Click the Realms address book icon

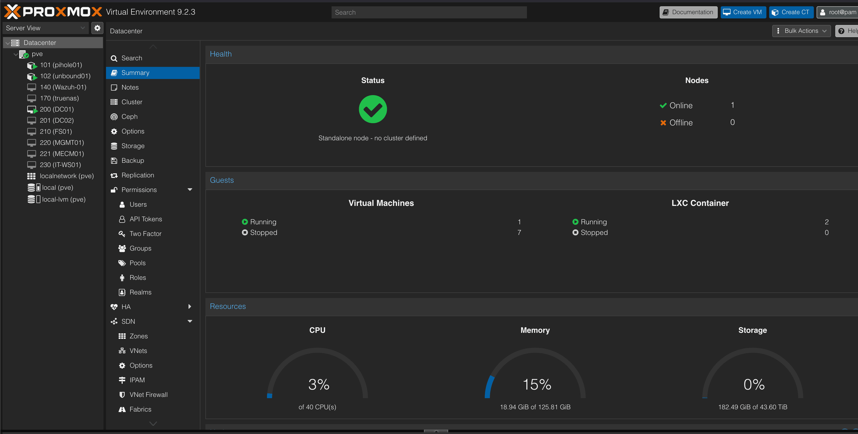(x=122, y=292)
